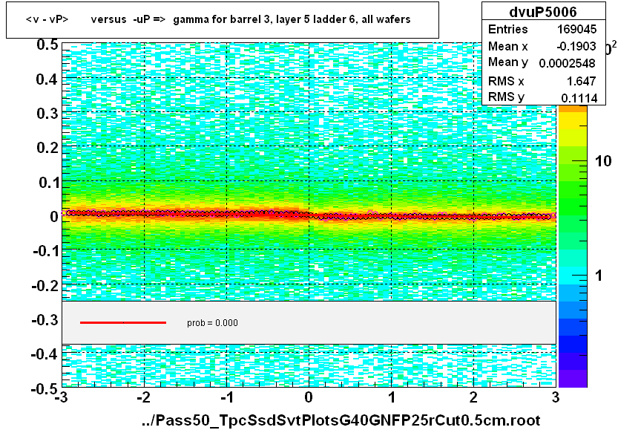Screen dimensions: 618x430
Task: Click the y-axis label 0.4
Action: (47, 79)
